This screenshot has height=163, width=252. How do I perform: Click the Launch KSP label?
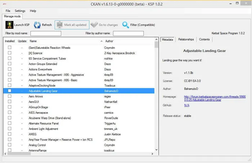click(x=22, y=25)
